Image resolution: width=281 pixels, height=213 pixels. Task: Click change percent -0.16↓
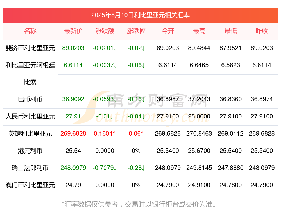click(x=136, y=99)
